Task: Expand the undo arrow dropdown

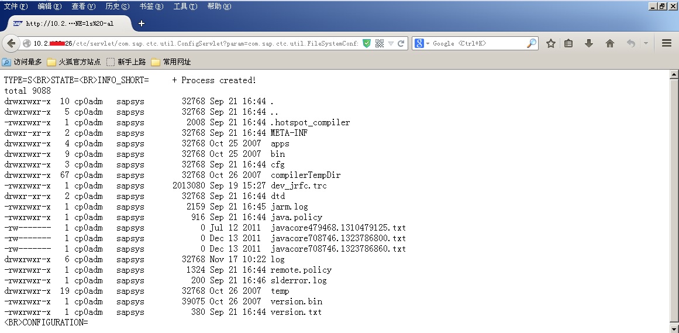Action: [x=645, y=43]
